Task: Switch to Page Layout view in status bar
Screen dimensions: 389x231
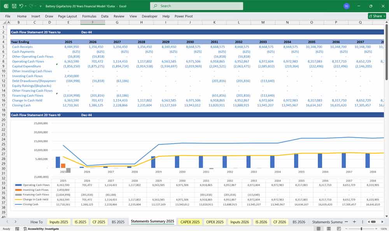Action: (329, 229)
